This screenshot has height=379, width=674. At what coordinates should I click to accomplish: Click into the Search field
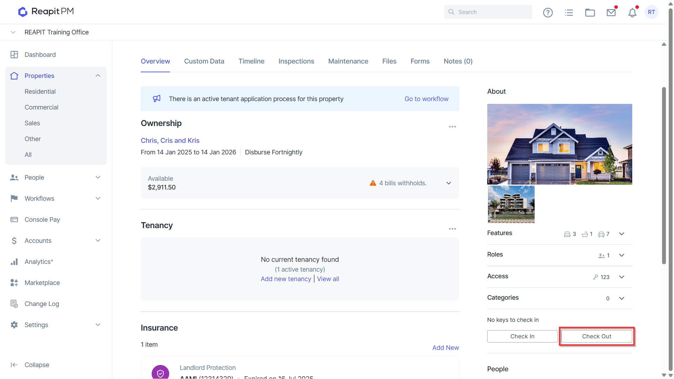point(488,12)
